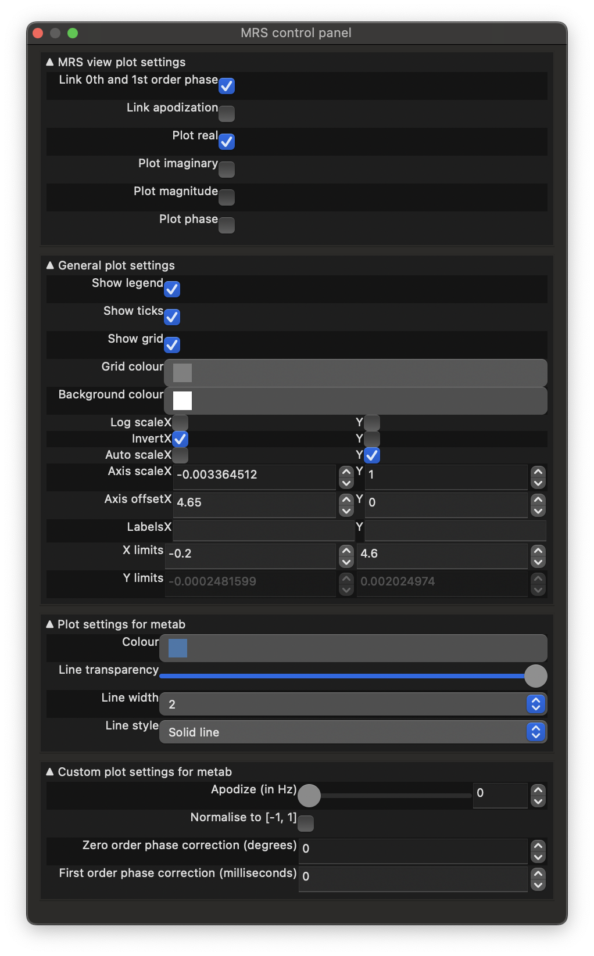Check the Normalise to [-1, 1] checkbox
Viewport: 594px width, 956px height.
point(306,824)
